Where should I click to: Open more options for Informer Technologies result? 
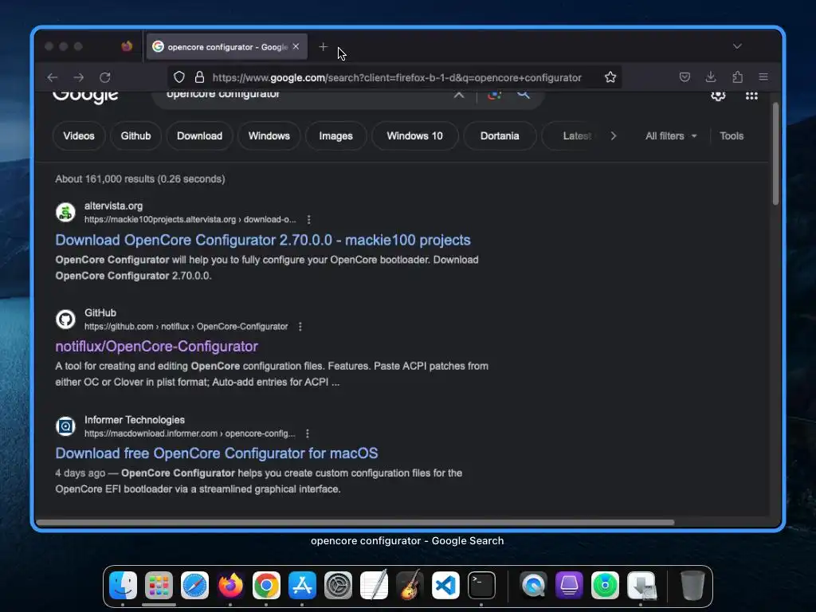coord(308,433)
